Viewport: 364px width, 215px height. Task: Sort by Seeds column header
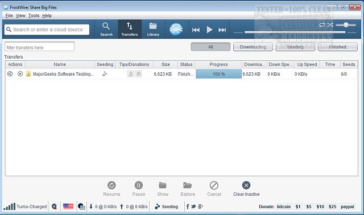tap(349, 64)
